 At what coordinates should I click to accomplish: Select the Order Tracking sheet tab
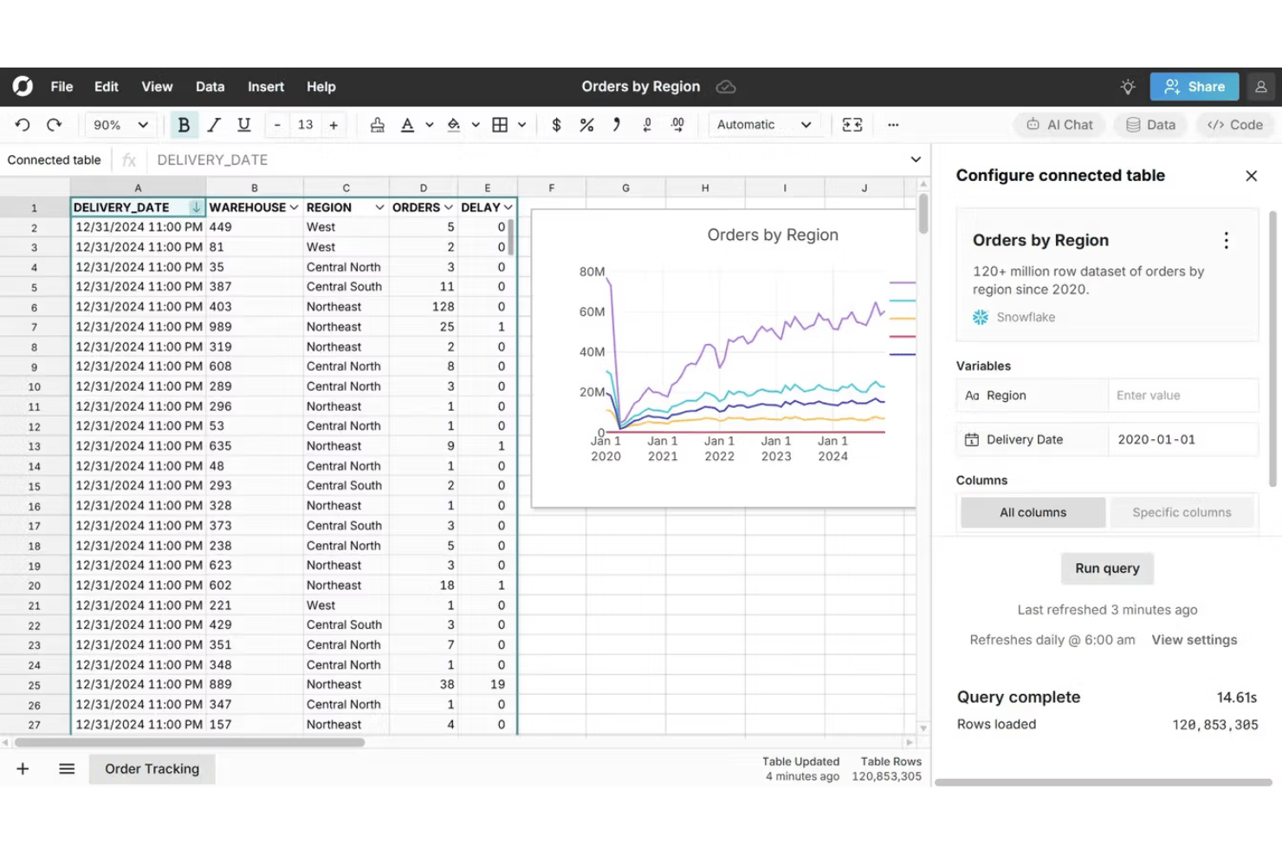[x=152, y=768]
